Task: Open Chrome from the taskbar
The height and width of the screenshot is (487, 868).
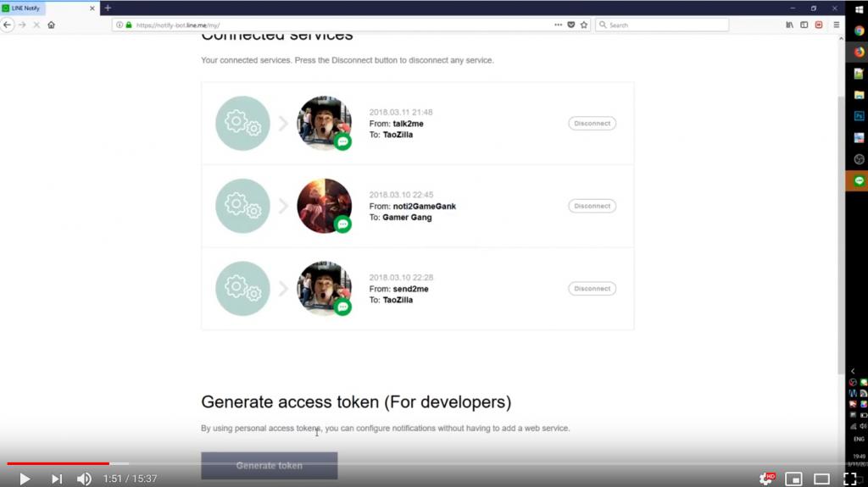Action: (859, 31)
